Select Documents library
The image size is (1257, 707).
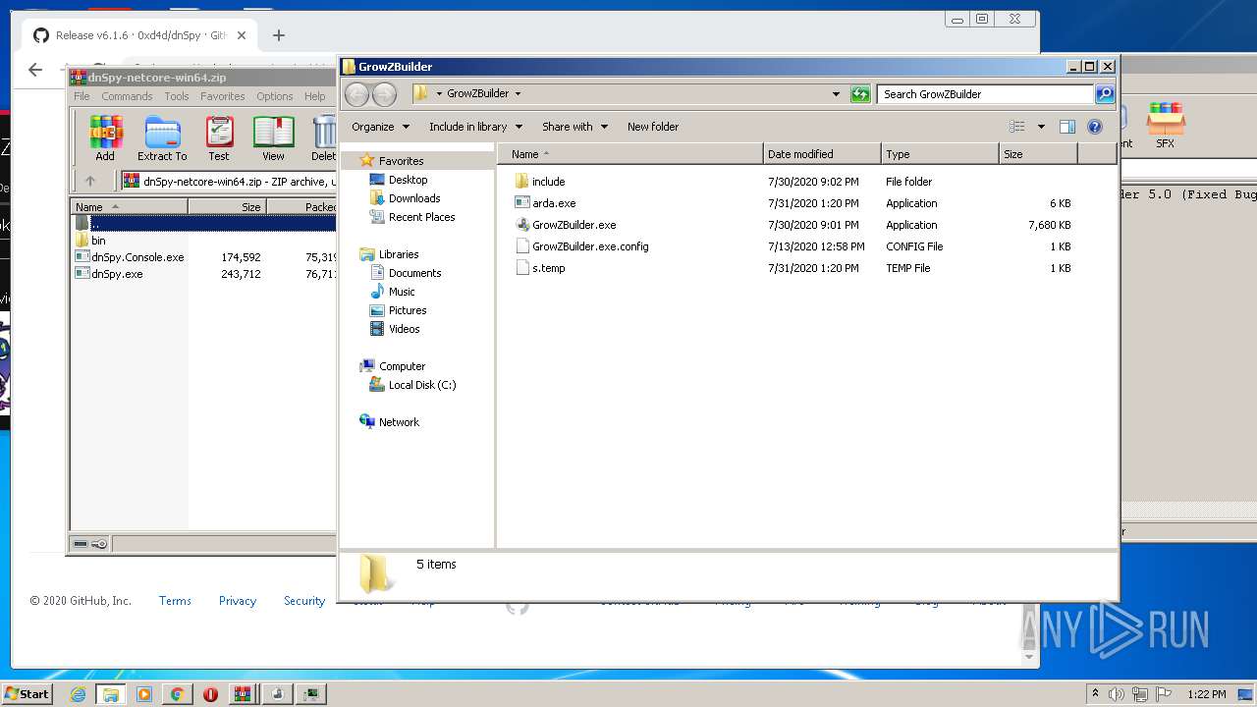tap(414, 273)
